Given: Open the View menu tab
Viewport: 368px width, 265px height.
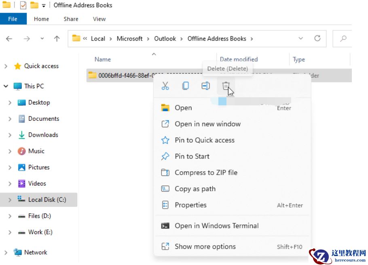Looking at the screenshot, I should pos(99,19).
